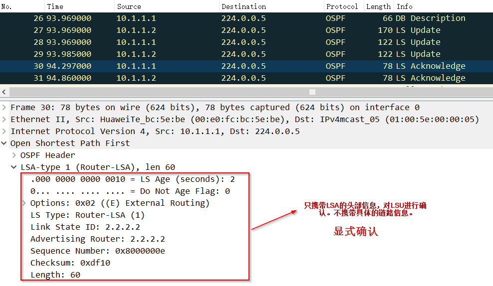Sort packets by the No. column header
The width and height of the screenshot is (493, 286).
click(x=22, y=6)
